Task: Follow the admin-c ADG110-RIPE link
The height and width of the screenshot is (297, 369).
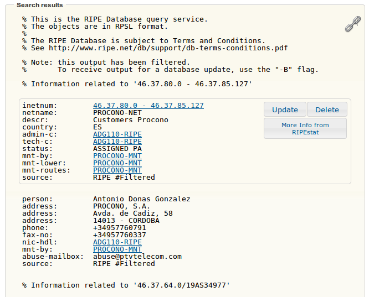Action: click(x=117, y=134)
